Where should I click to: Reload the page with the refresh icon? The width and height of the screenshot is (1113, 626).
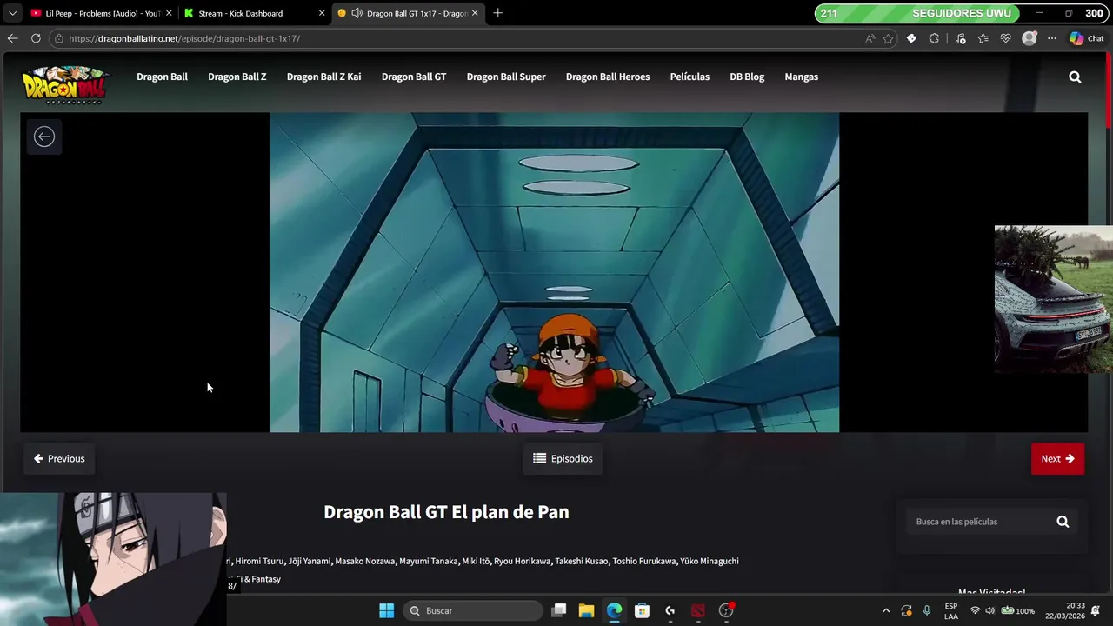pyautogui.click(x=36, y=38)
